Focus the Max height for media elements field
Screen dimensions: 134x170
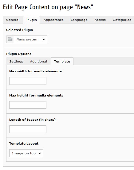[x=28, y=105]
